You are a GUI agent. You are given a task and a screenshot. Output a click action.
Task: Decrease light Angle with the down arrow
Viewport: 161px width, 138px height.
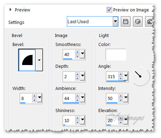click(120, 79)
